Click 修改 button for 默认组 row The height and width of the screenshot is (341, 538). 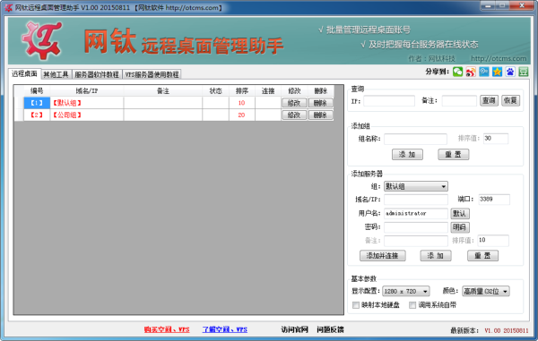pyautogui.click(x=294, y=103)
